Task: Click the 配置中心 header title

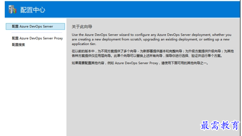Action: (x=33, y=10)
